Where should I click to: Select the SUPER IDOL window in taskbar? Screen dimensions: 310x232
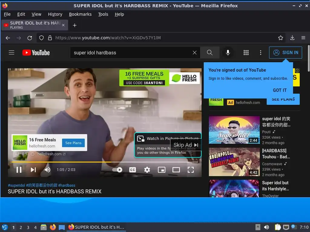point(97,227)
